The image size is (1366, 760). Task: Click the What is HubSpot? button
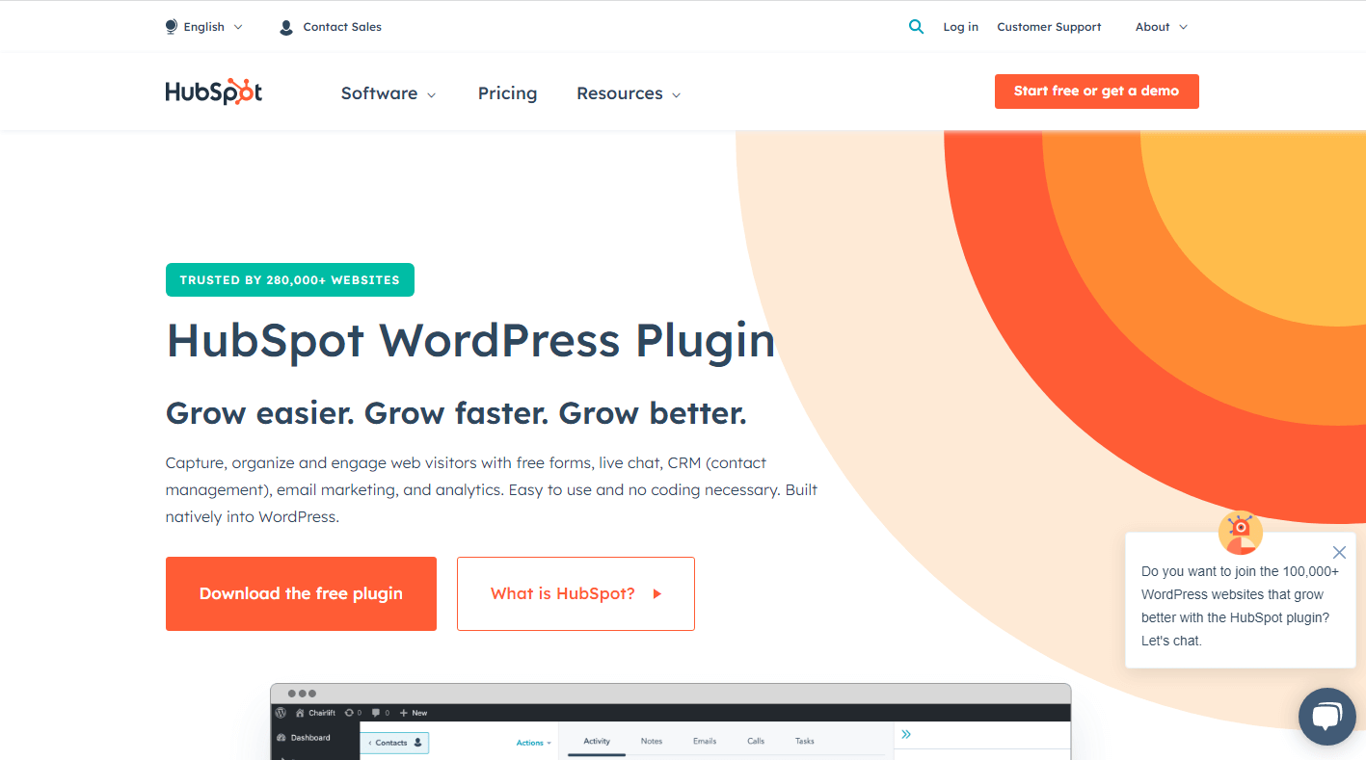tap(575, 593)
